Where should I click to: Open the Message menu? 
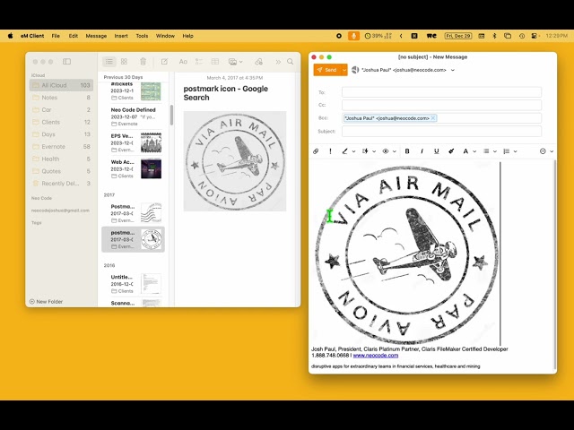point(96,36)
